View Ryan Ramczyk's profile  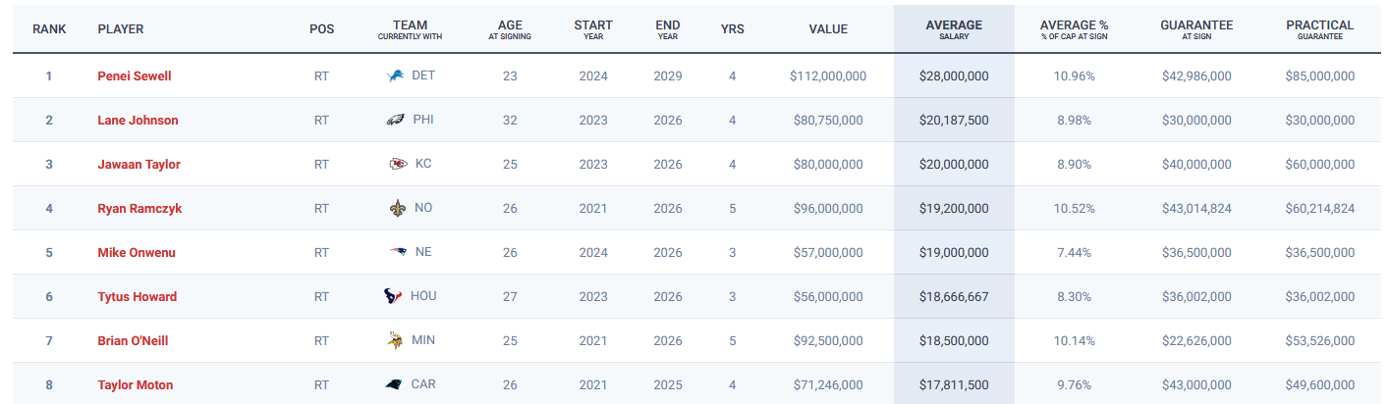click(140, 209)
